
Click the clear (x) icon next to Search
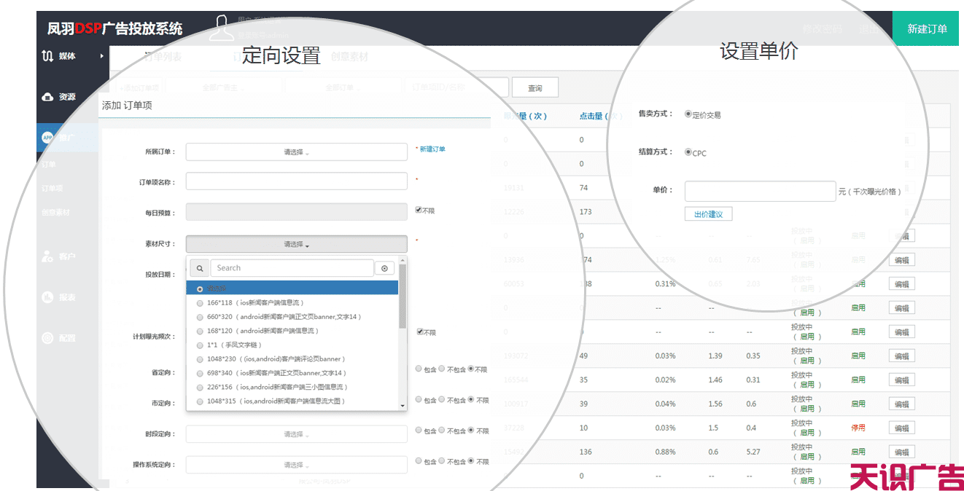pos(384,268)
